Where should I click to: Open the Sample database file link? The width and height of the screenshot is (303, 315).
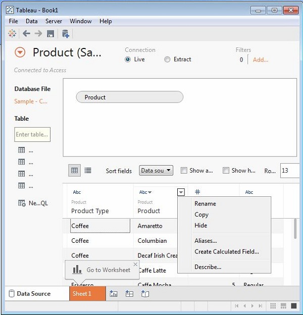pyautogui.click(x=31, y=101)
